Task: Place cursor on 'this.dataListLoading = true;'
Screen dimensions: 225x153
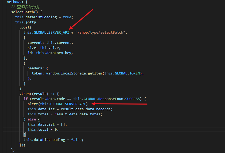Action: [x=44, y=17]
